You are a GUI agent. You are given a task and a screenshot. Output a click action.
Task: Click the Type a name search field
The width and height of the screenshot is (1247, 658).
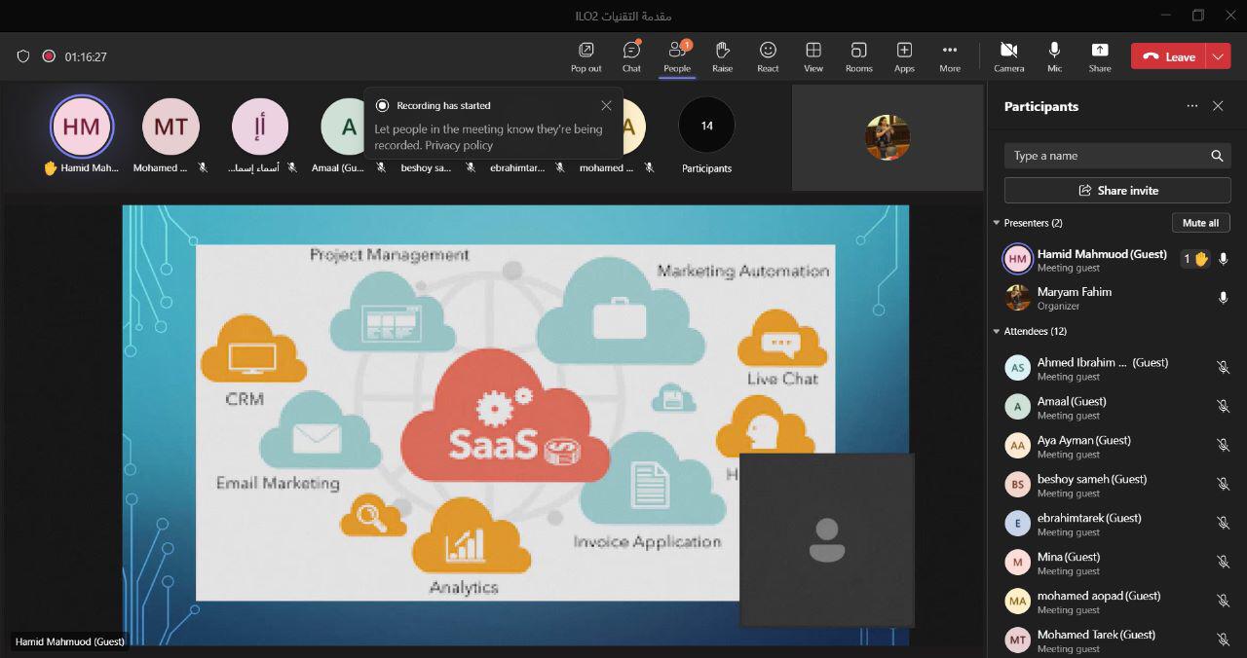click(1106, 156)
